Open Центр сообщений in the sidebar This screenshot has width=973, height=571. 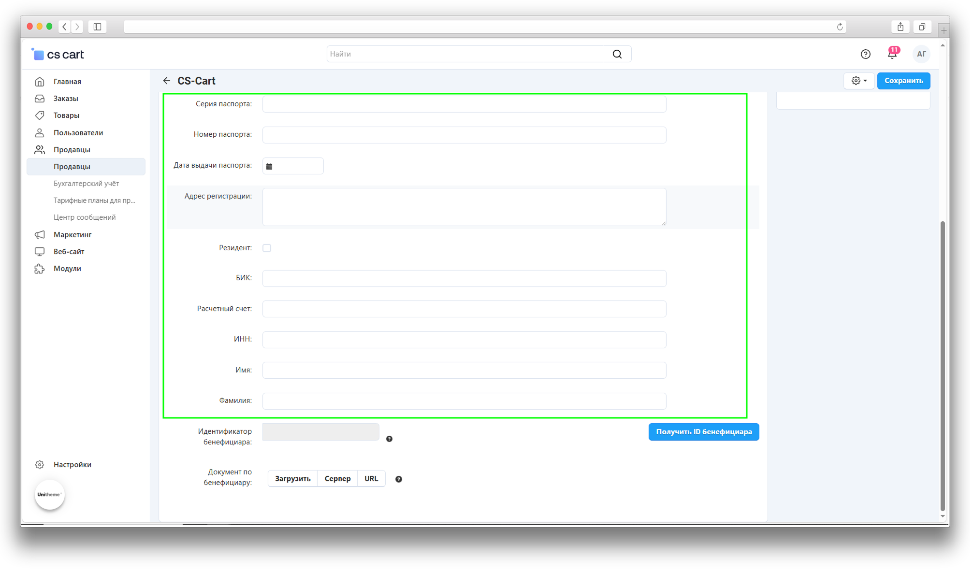[x=85, y=217]
